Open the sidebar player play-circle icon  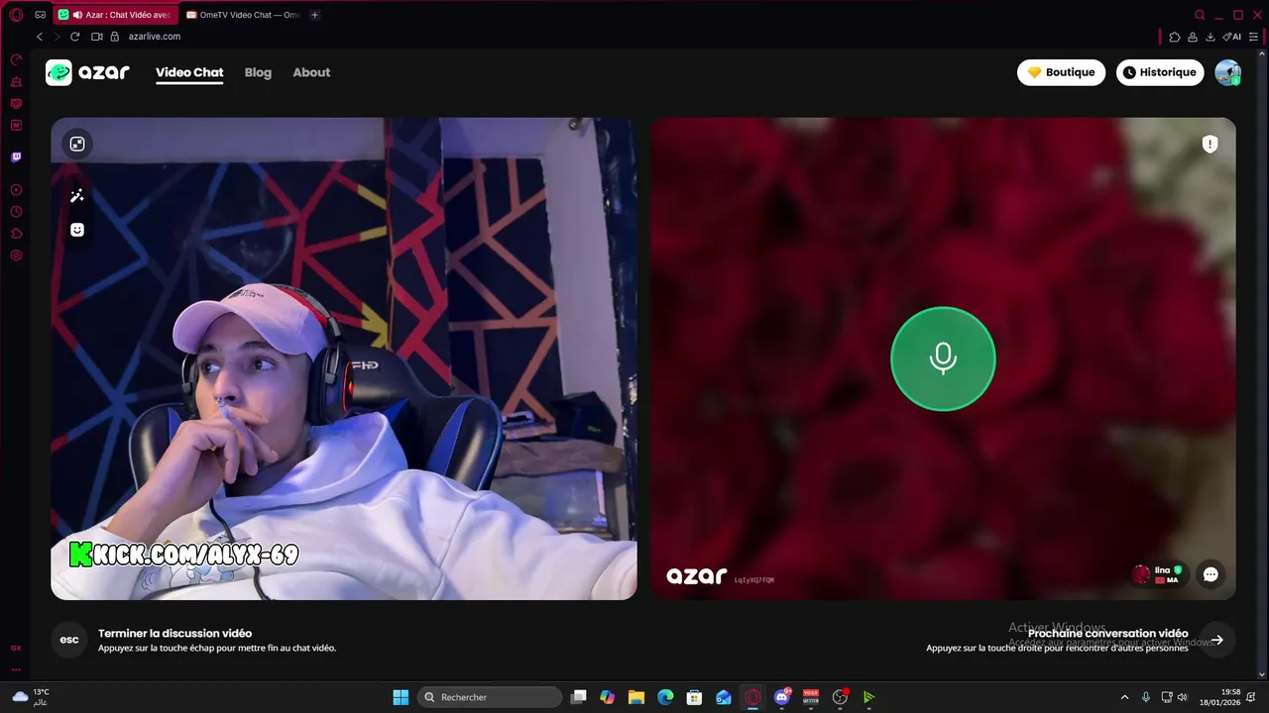coord(16,190)
